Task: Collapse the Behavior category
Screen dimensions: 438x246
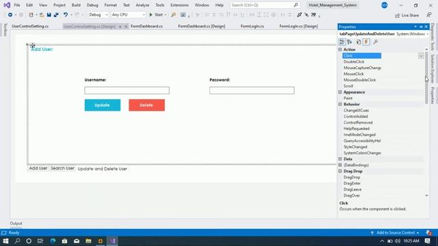Action: [x=340, y=104]
